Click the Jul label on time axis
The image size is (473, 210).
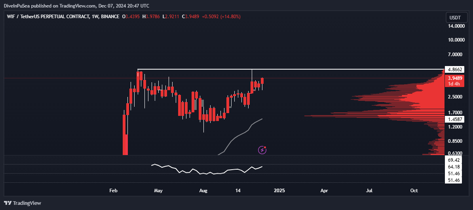point(369,191)
